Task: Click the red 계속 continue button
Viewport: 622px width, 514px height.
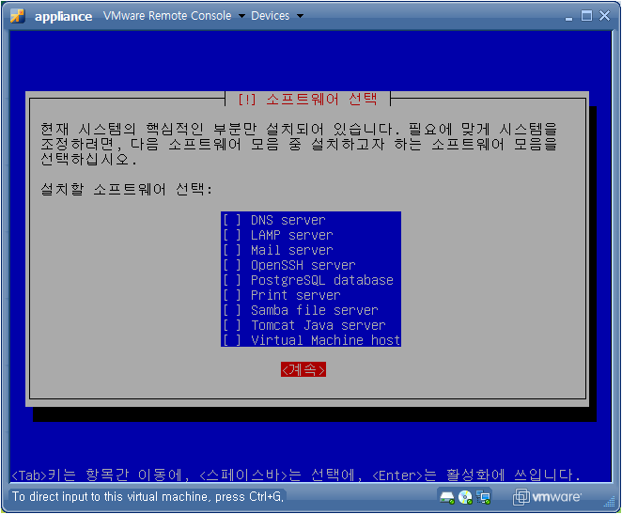Action: click(303, 369)
